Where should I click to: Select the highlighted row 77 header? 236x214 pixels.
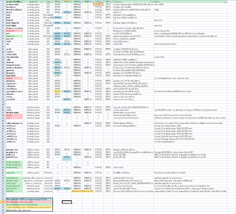tap(3, 202)
